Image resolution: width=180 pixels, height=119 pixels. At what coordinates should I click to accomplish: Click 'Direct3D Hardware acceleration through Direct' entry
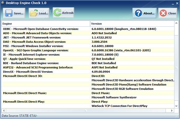133,80
